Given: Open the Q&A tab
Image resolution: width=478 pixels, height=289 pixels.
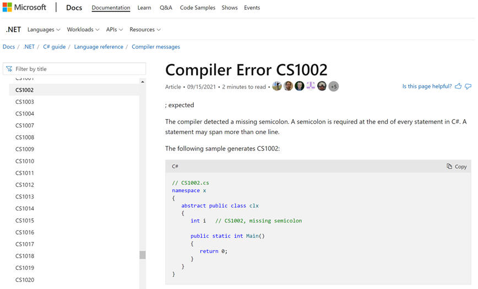Looking at the screenshot, I should point(166,8).
